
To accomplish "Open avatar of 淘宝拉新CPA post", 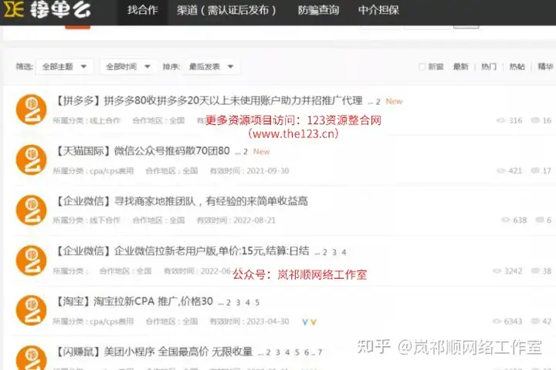I will tap(31, 311).
